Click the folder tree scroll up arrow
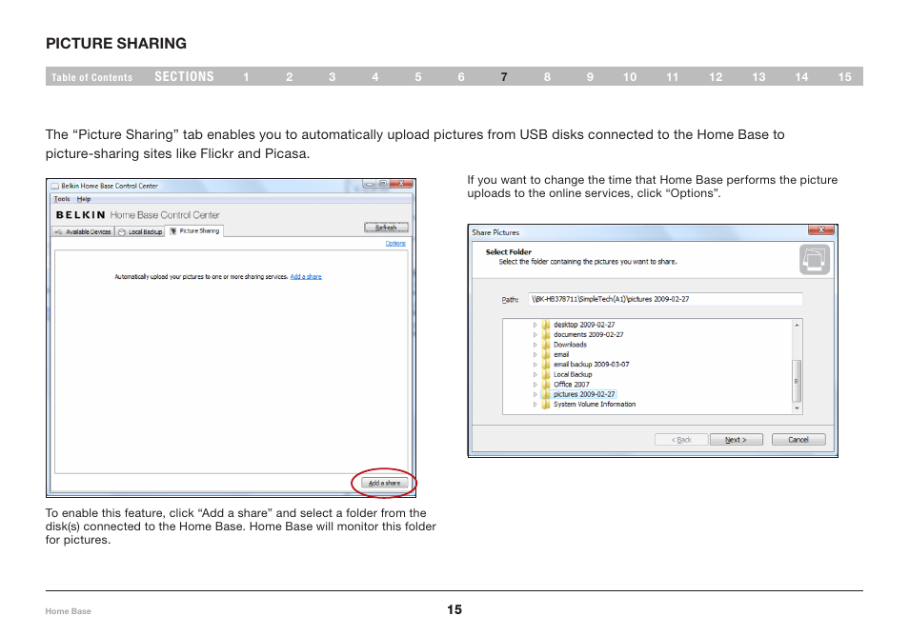 798,325
